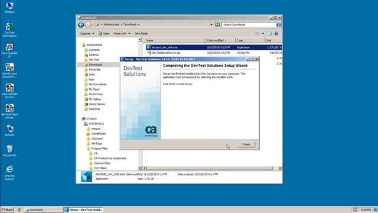This screenshot has width=378, height=213.
Task: Expand the address bar history dropdown
Action: click(x=211, y=25)
